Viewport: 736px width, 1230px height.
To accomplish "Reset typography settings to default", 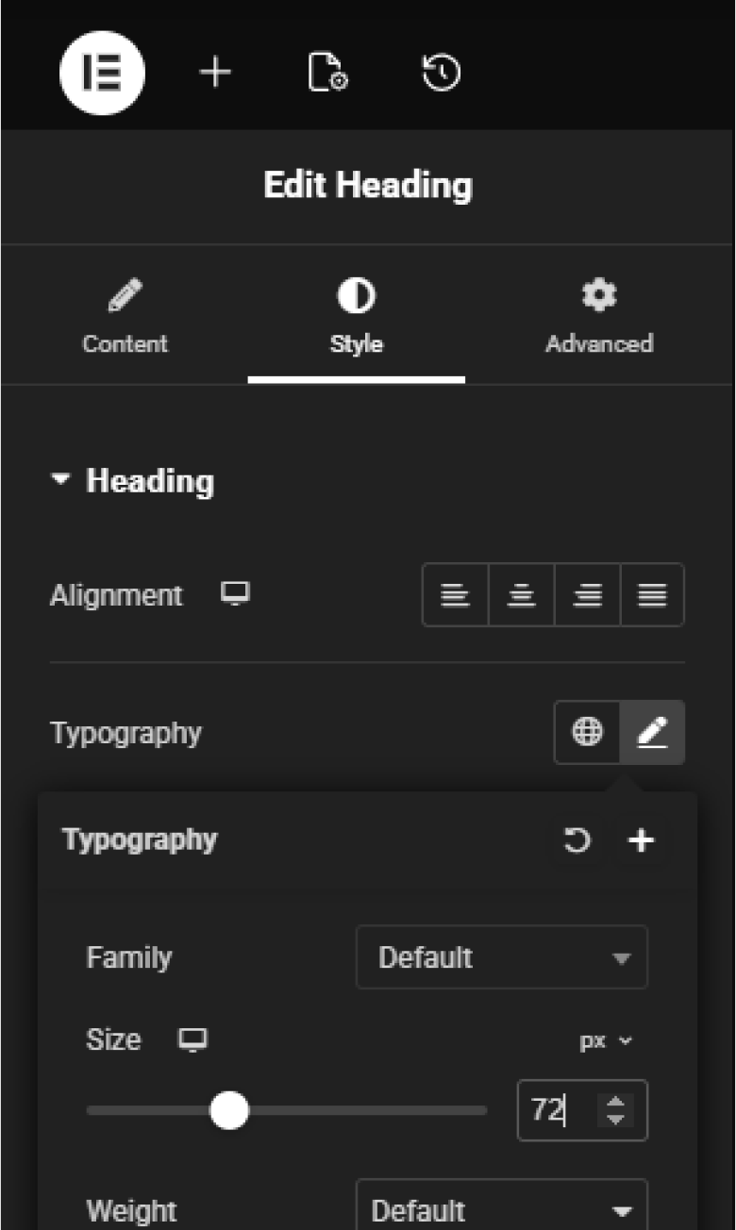I will pos(577,839).
